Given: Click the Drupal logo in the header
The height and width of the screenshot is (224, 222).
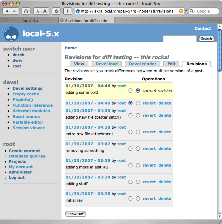Looking at the screenshot, I should [x=11, y=34].
